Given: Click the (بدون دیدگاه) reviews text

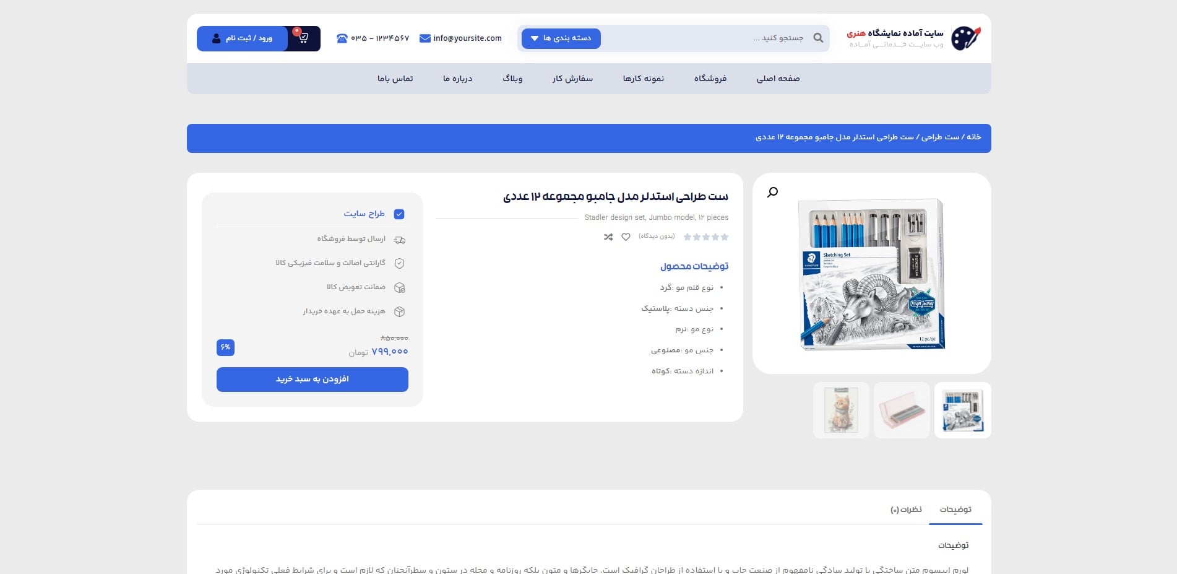Looking at the screenshot, I should (657, 237).
